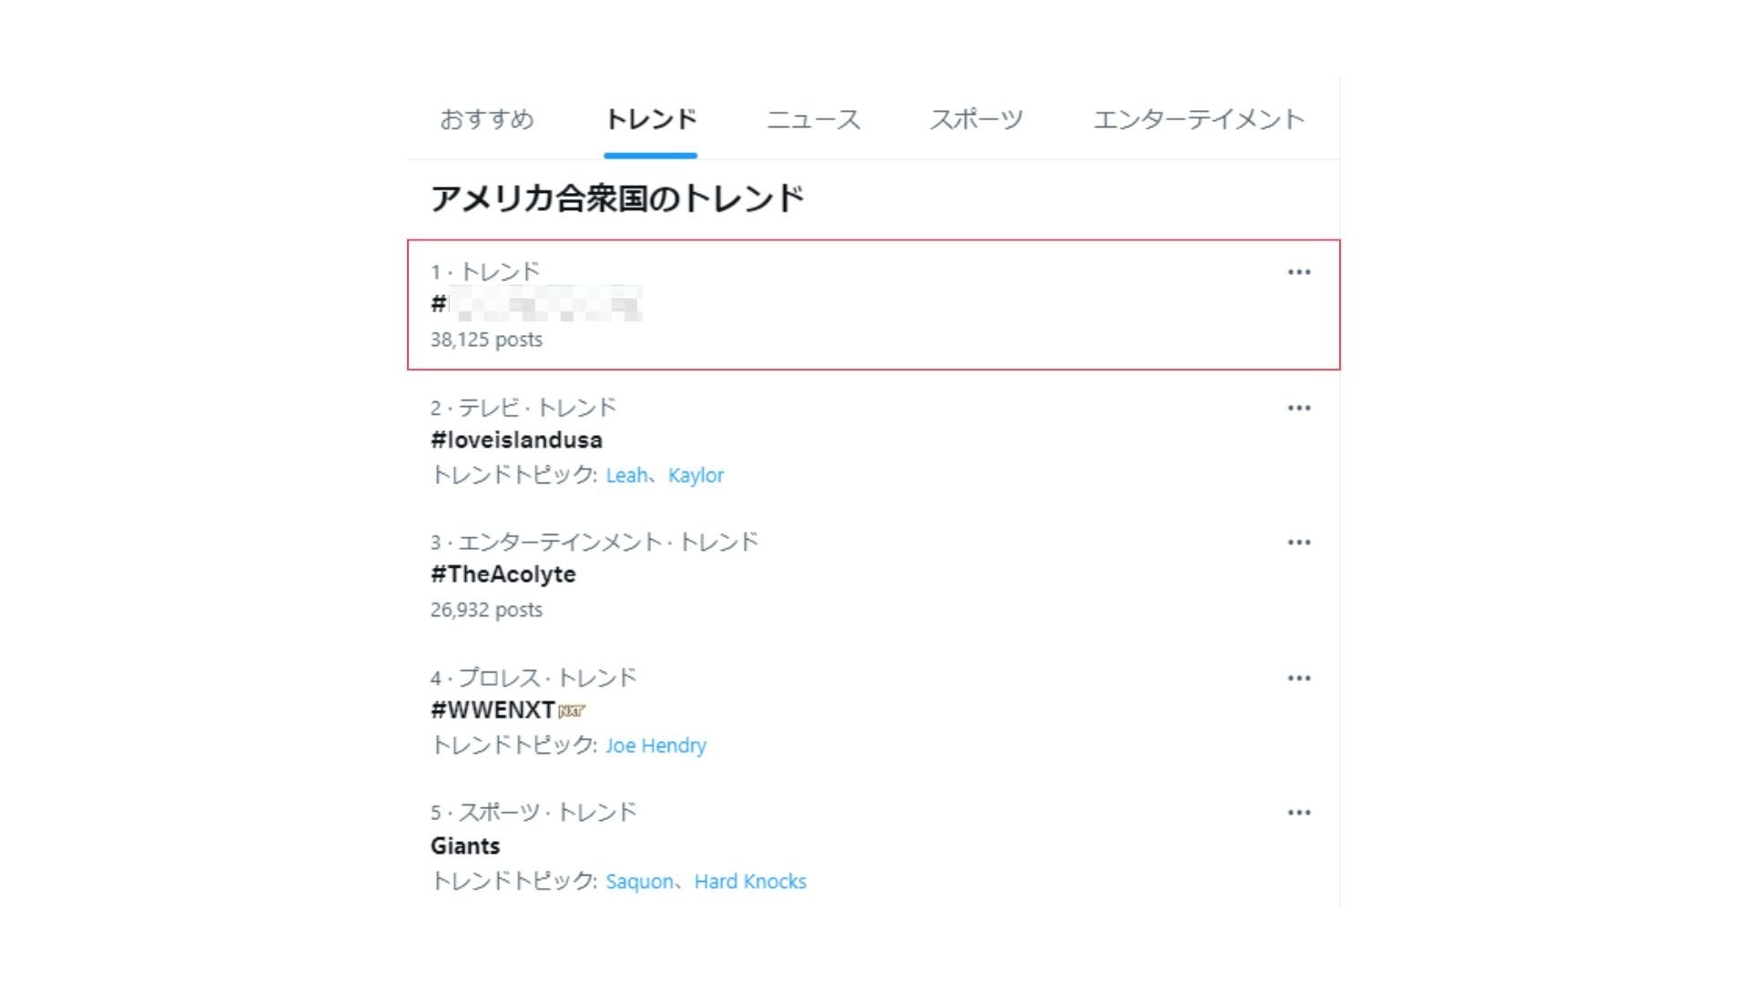This screenshot has height=983, width=1748.
Task: Open the blurred number 1 trending hashtag
Action: pyautogui.click(x=537, y=304)
